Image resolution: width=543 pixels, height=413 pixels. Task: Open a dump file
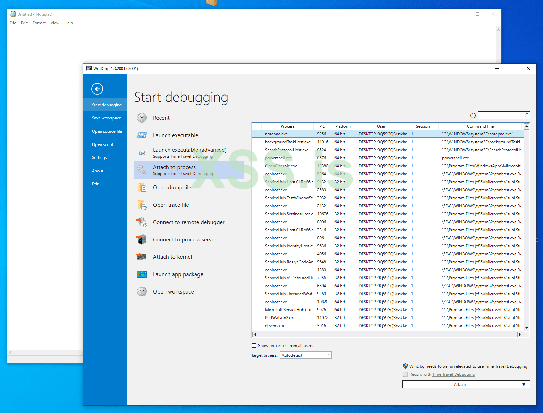(x=172, y=187)
